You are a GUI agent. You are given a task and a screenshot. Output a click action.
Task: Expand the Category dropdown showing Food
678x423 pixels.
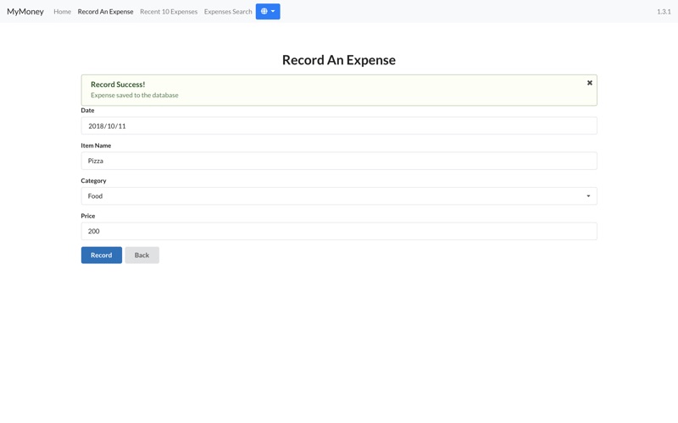pyautogui.click(x=339, y=196)
